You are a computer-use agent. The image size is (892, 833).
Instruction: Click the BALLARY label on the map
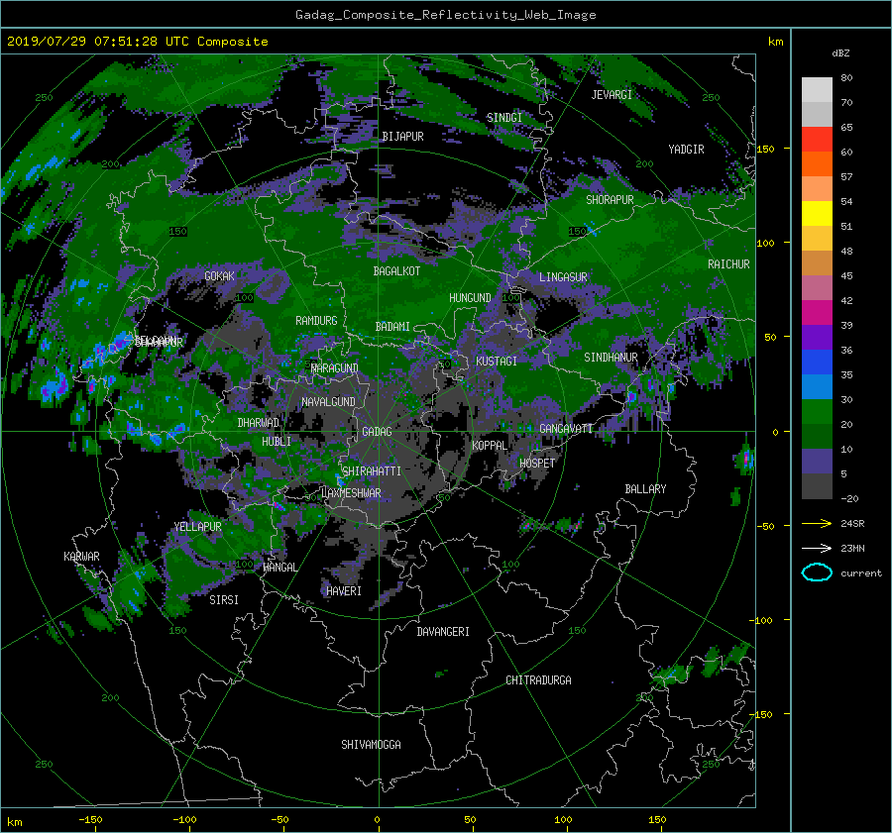(645, 489)
